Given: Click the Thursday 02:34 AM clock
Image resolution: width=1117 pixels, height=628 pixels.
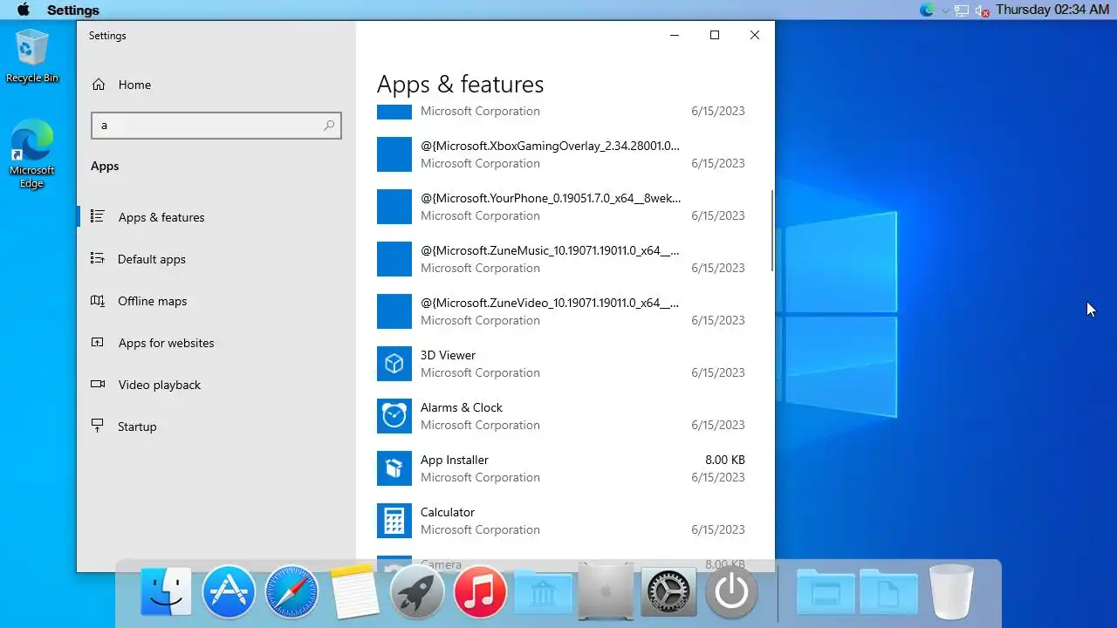Looking at the screenshot, I should (x=1052, y=10).
